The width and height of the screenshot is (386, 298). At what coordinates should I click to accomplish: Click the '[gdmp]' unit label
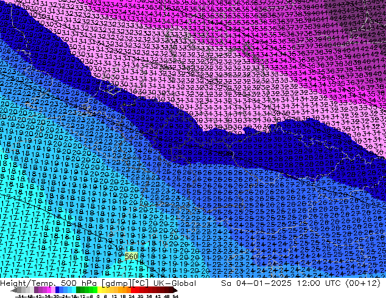116,283
